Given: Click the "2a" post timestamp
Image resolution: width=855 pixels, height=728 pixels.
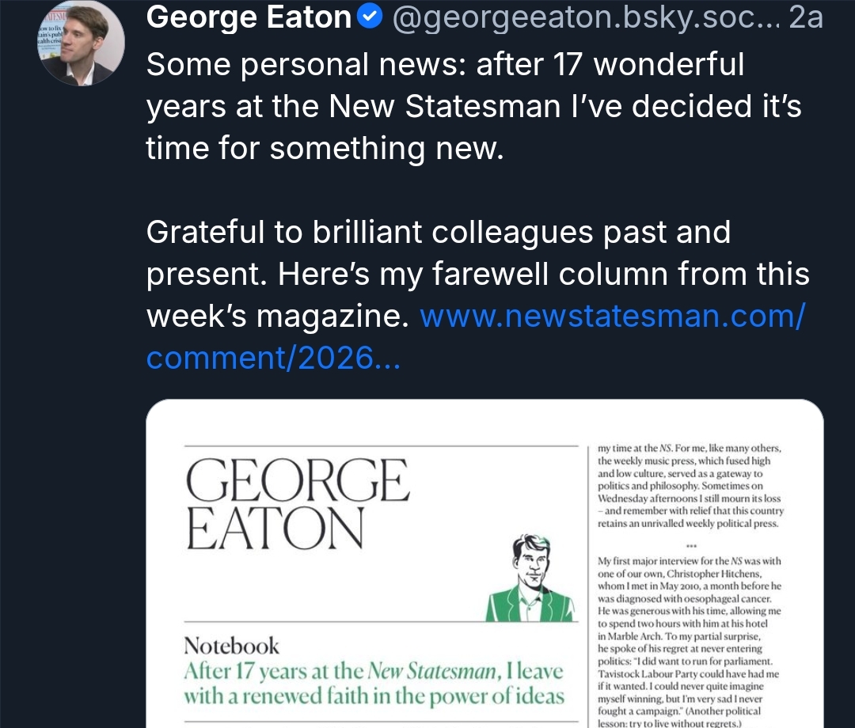Looking at the screenshot, I should (806, 17).
